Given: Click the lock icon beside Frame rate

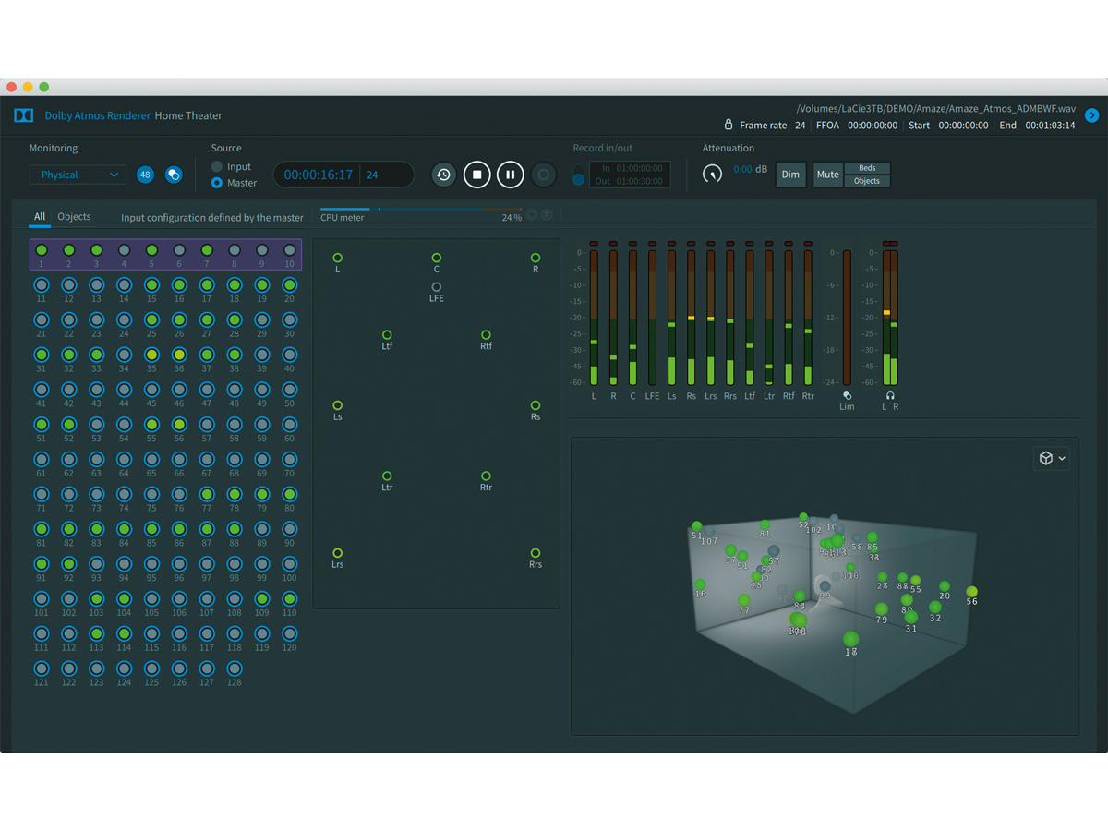Looking at the screenshot, I should 729,125.
